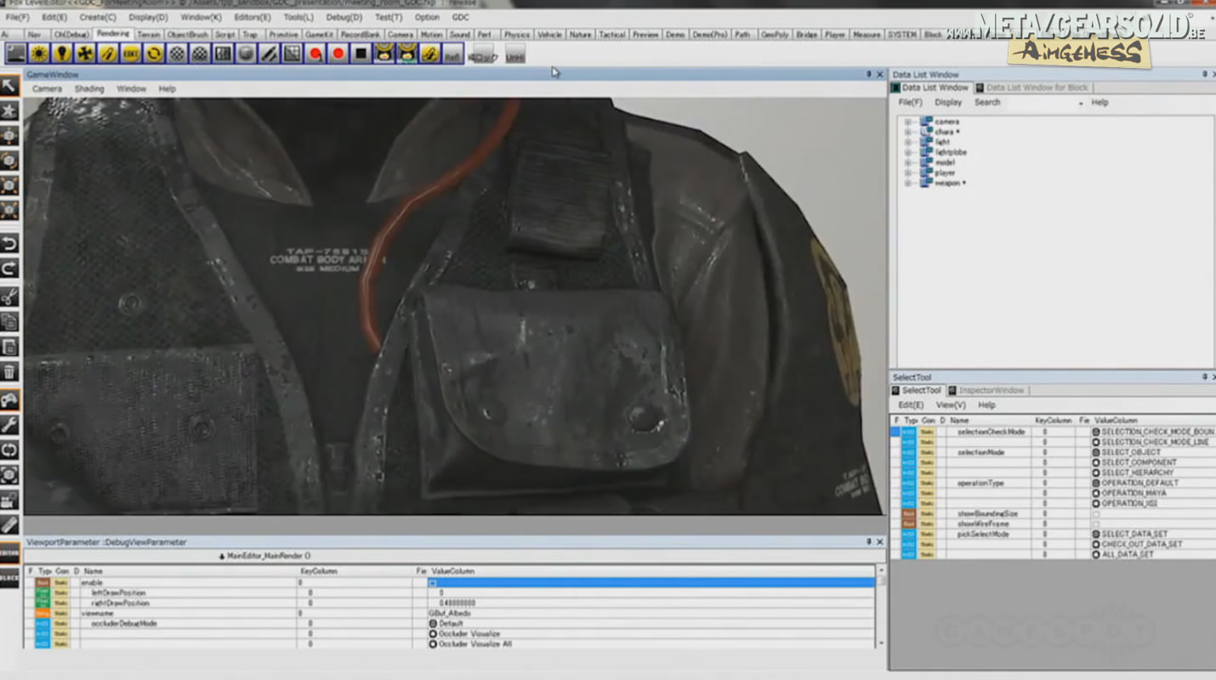Click the BLOCK mode button in sidebar
Viewport: 1216px width, 680px height.
[9, 579]
